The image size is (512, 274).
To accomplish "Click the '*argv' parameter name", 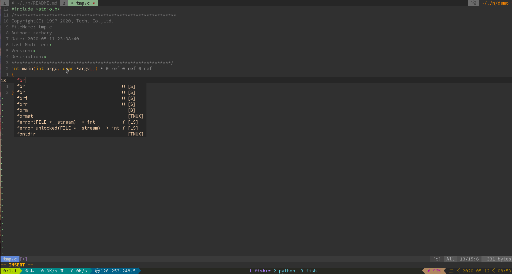I will coord(83,68).
